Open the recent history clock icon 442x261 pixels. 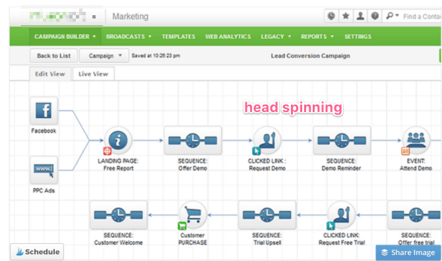pos(331,16)
